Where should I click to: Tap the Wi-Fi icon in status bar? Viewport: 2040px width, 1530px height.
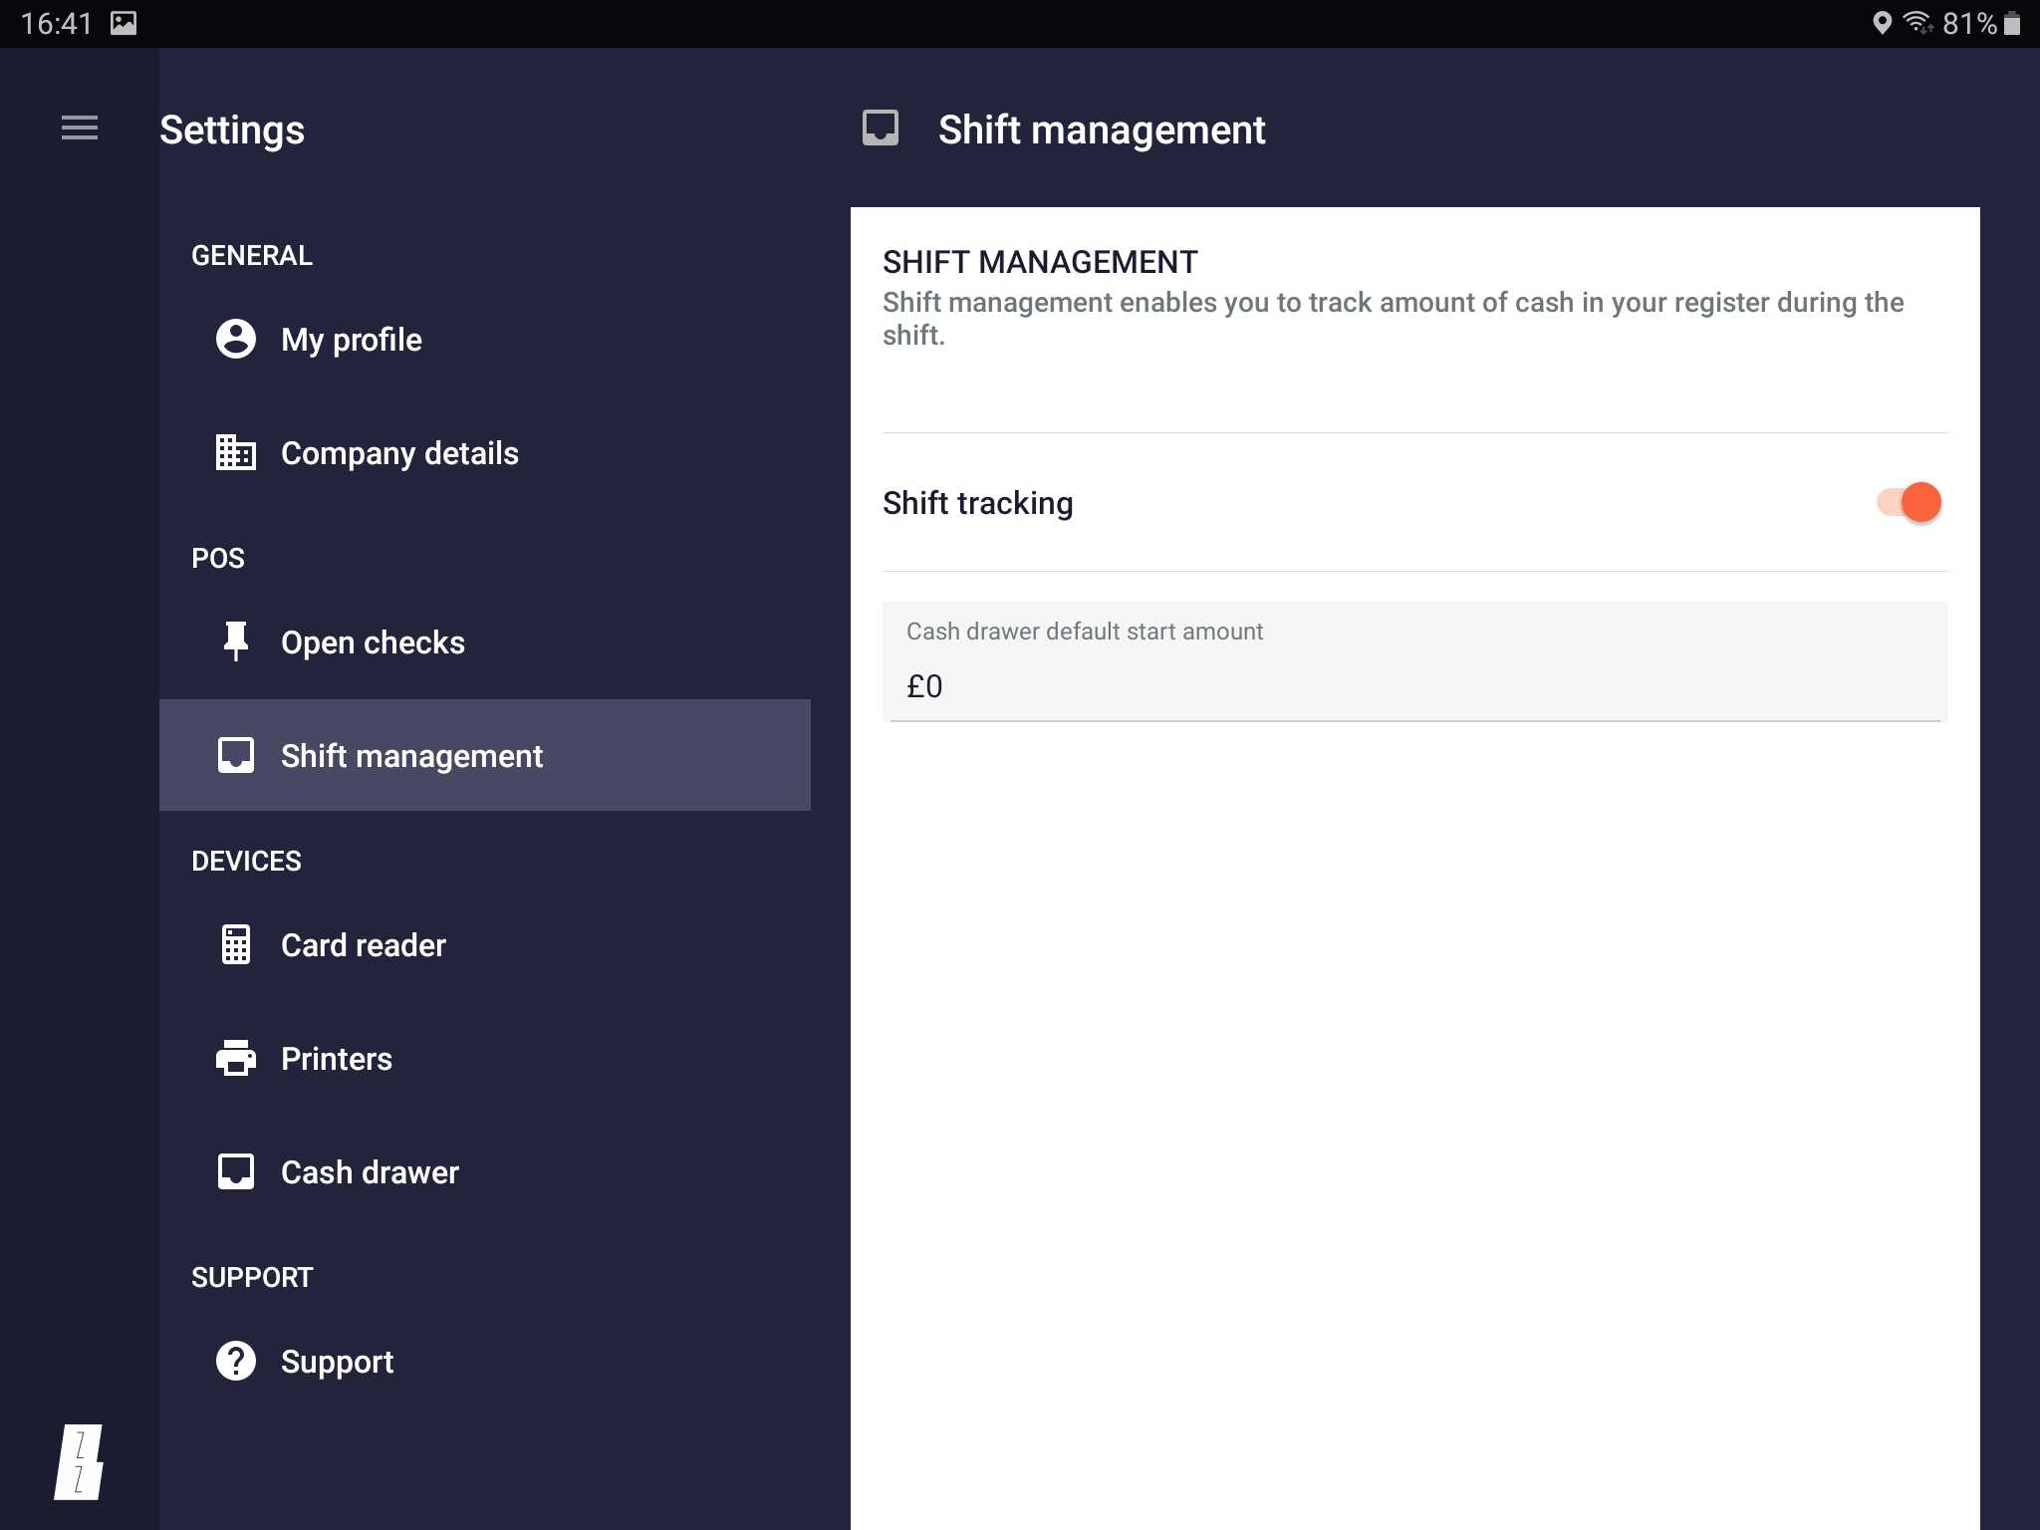pos(1917,23)
